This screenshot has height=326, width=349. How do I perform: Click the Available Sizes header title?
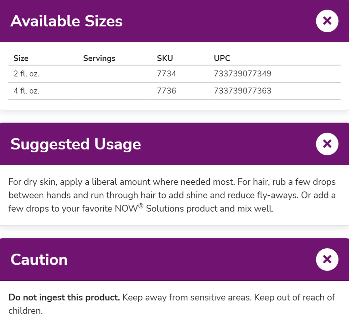tap(66, 21)
